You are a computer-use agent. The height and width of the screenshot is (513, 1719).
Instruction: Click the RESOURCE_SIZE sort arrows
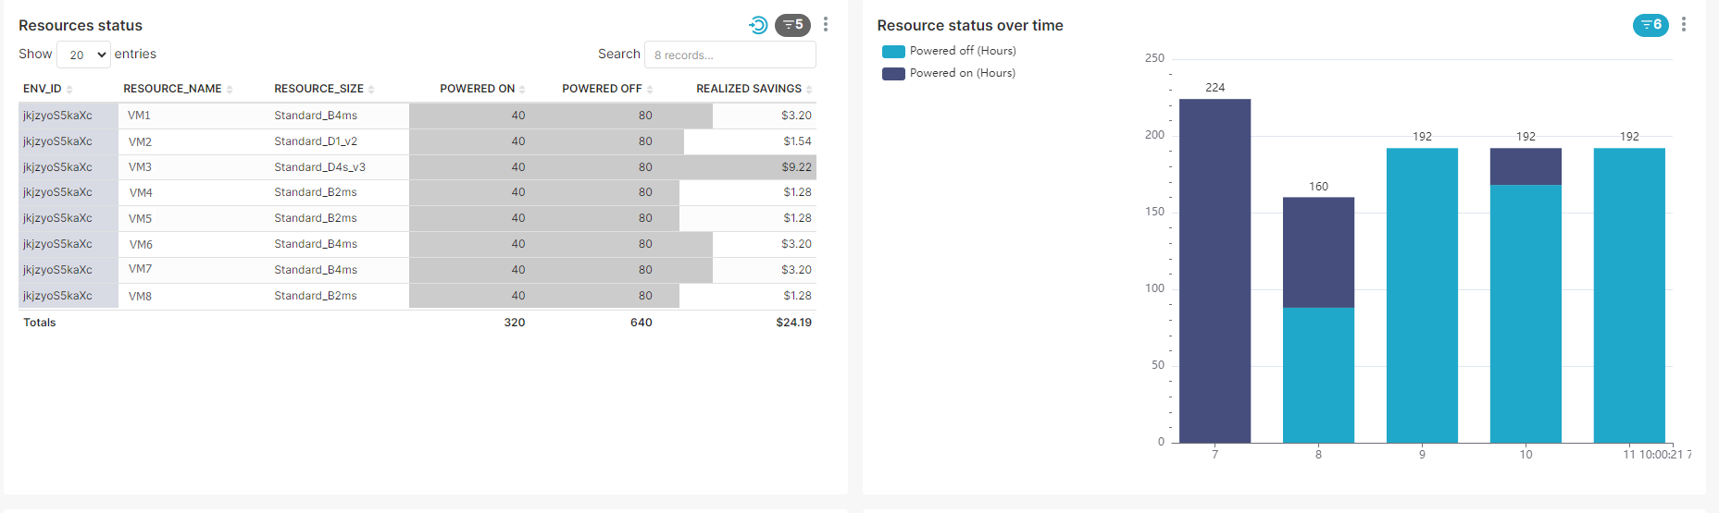371,90
